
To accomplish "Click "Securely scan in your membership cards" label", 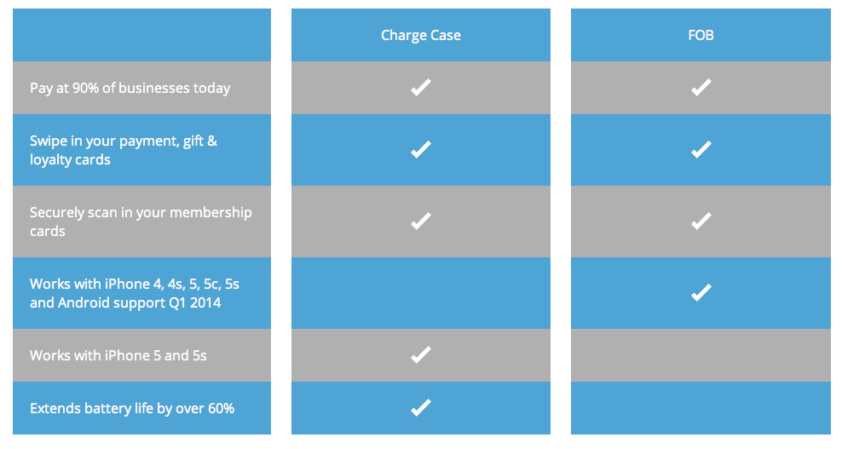I will (141, 222).
